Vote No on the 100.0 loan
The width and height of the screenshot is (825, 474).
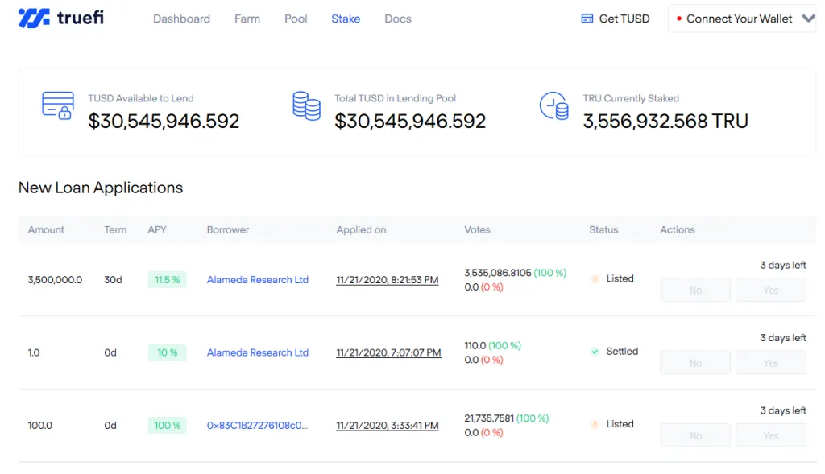point(695,435)
